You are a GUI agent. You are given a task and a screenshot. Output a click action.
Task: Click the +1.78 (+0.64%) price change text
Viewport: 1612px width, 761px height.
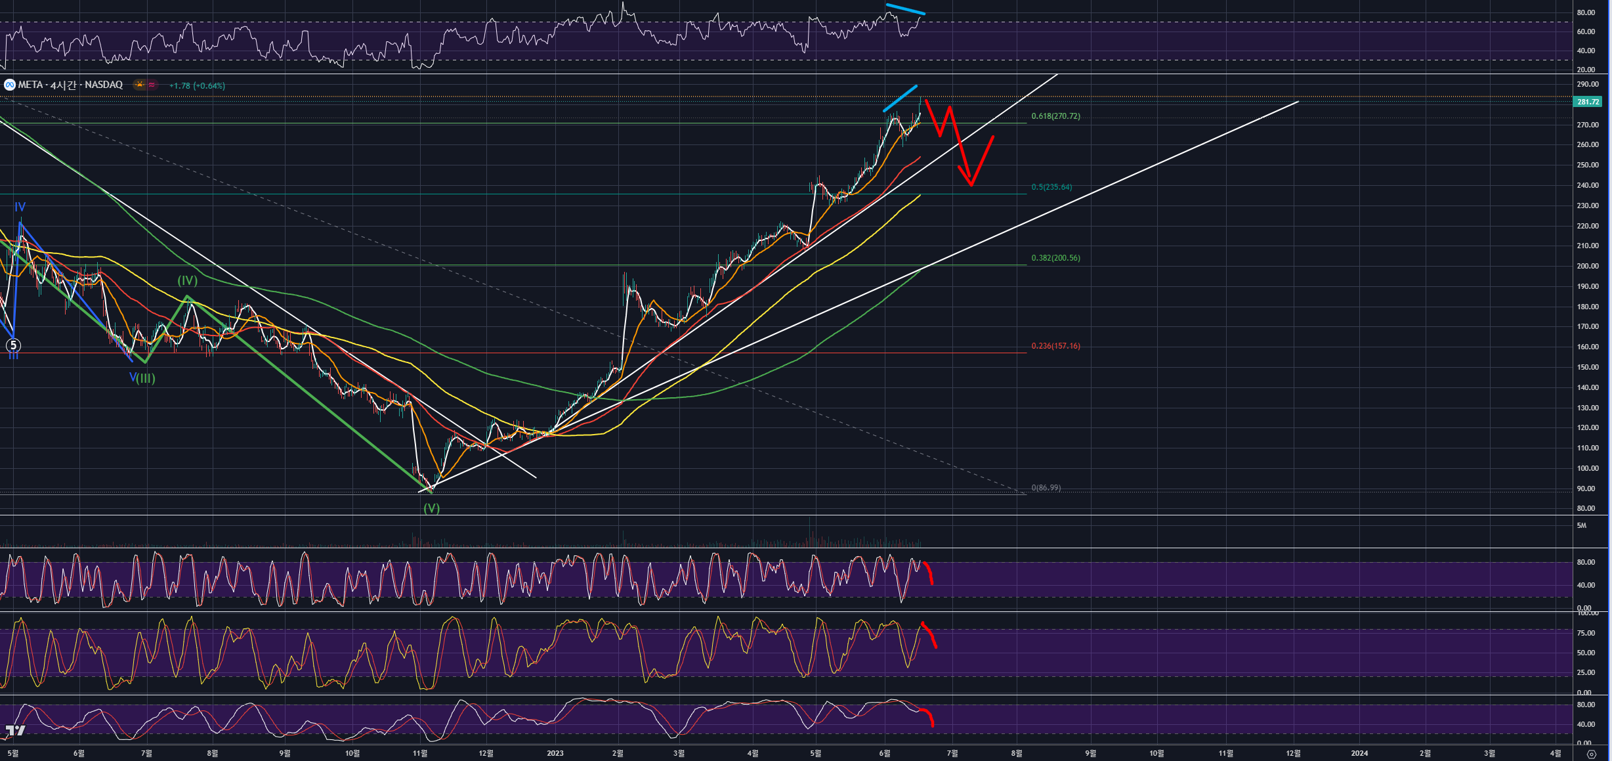click(x=197, y=86)
